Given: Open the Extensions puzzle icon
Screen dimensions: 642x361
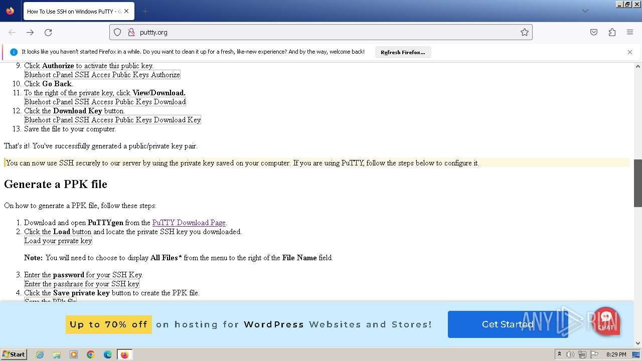Looking at the screenshot, I should click(x=612, y=32).
